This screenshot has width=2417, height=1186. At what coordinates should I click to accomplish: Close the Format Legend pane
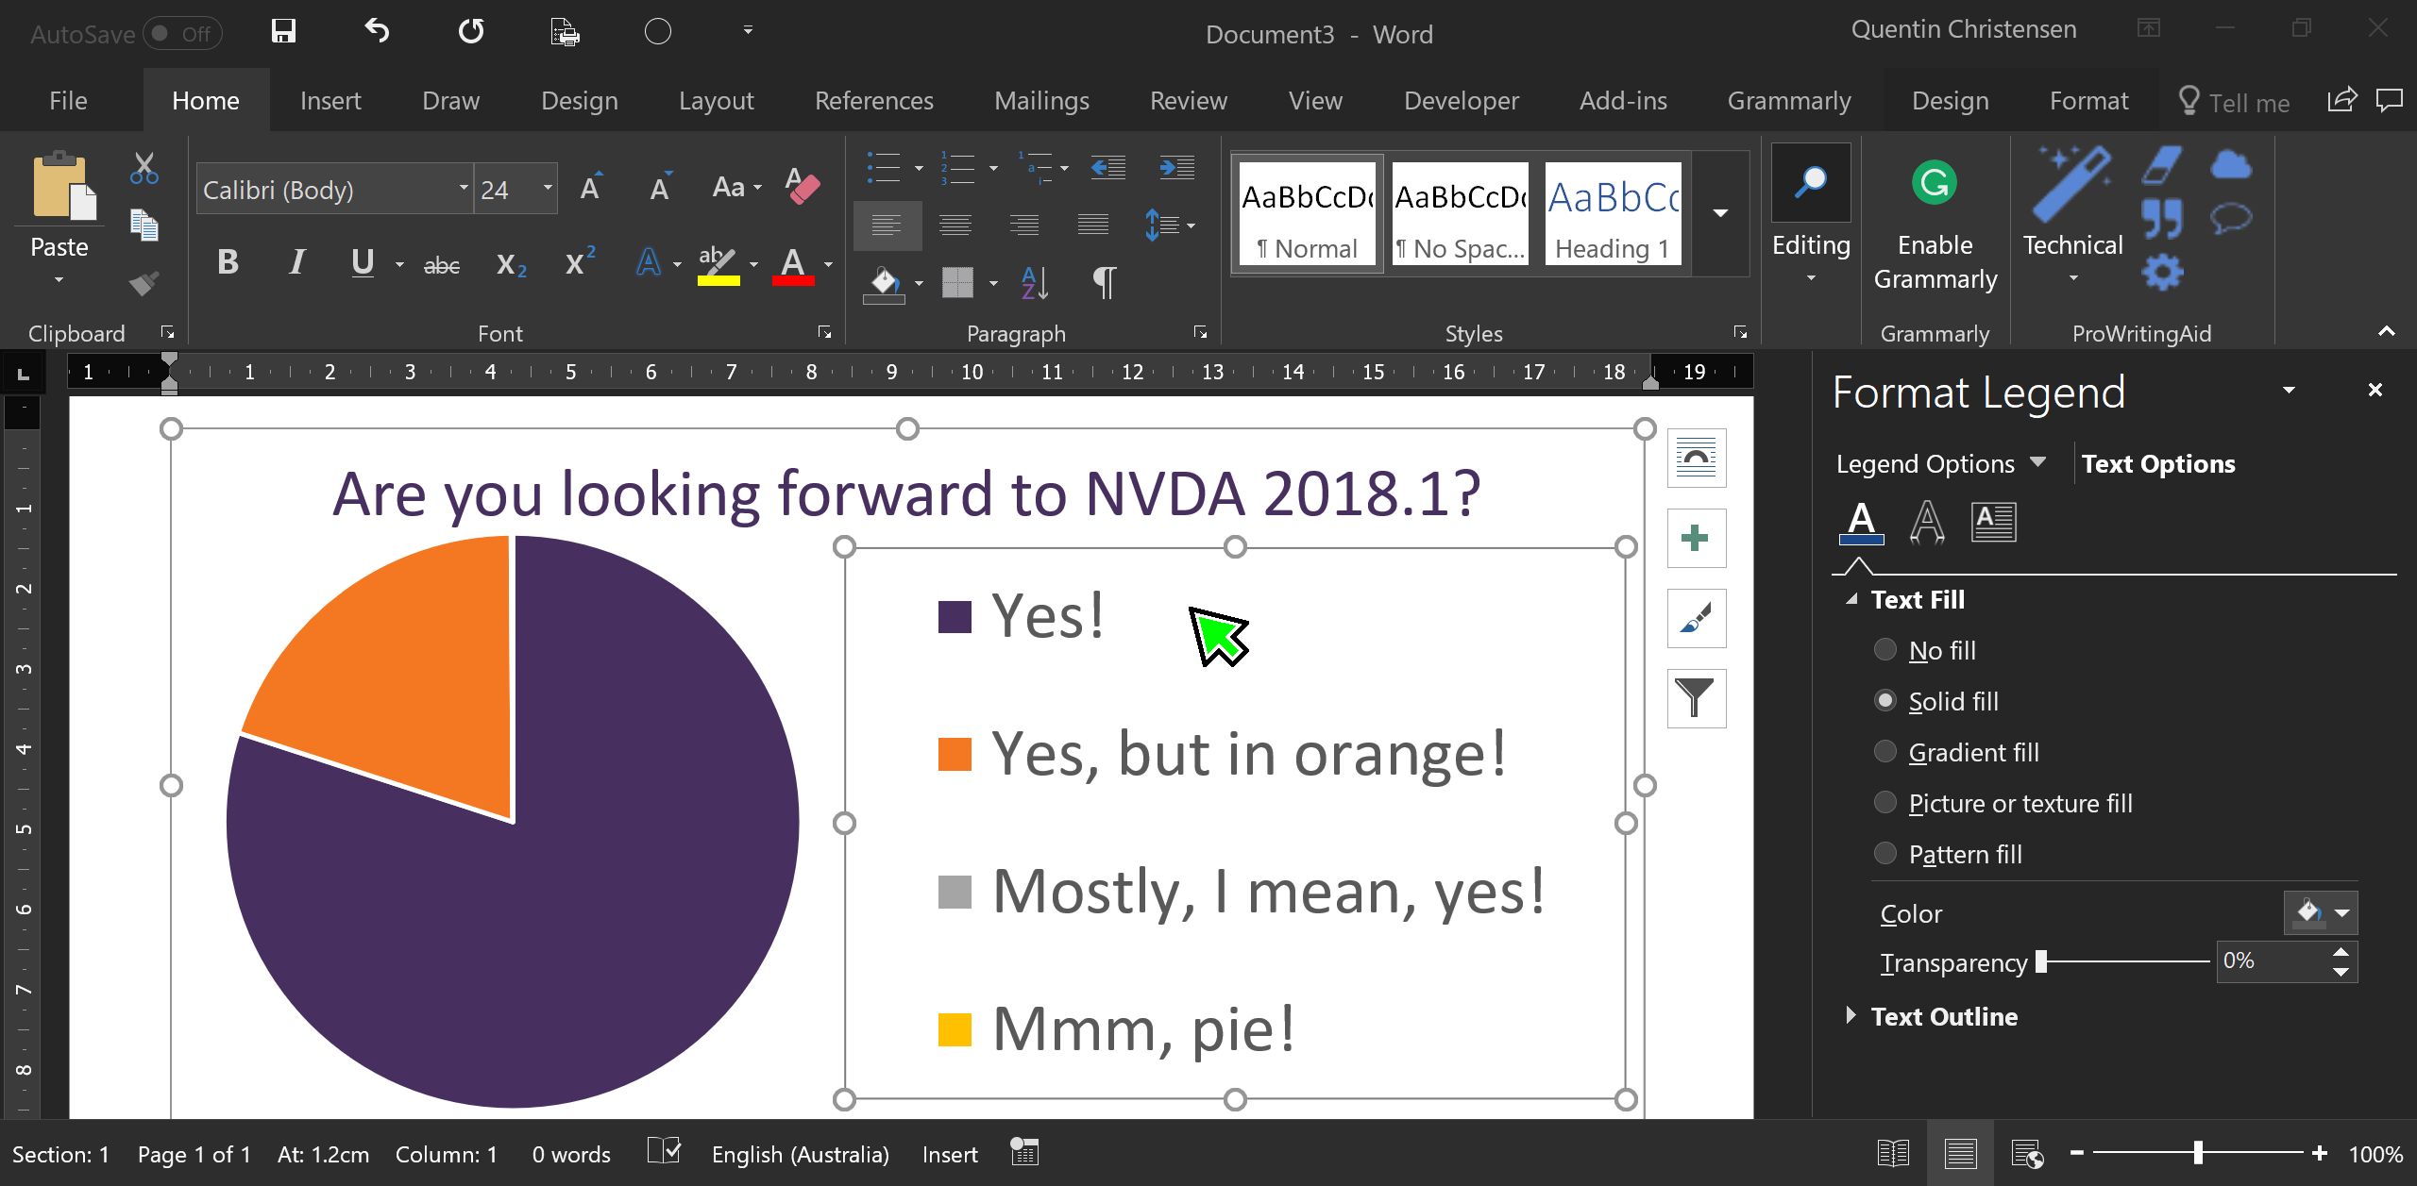coord(2375,390)
